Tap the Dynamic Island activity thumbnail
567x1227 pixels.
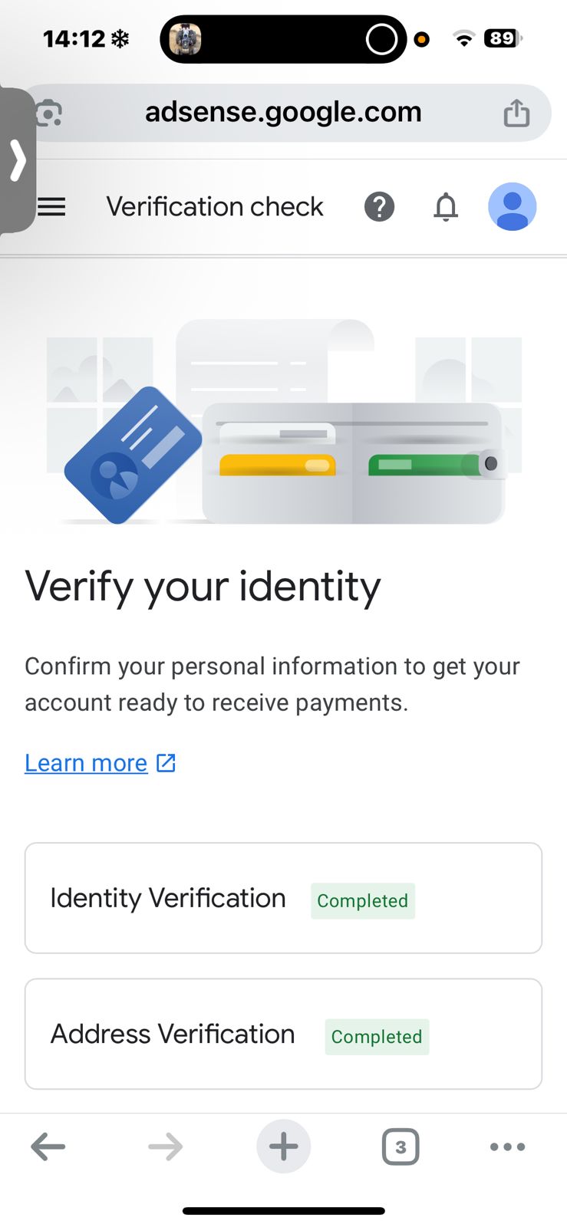pos(185,39)
